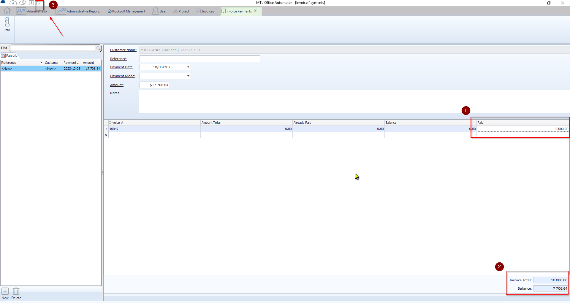Switch to the Invoices tab
This screenshot has width=570, height=303.
pos(205,11)
